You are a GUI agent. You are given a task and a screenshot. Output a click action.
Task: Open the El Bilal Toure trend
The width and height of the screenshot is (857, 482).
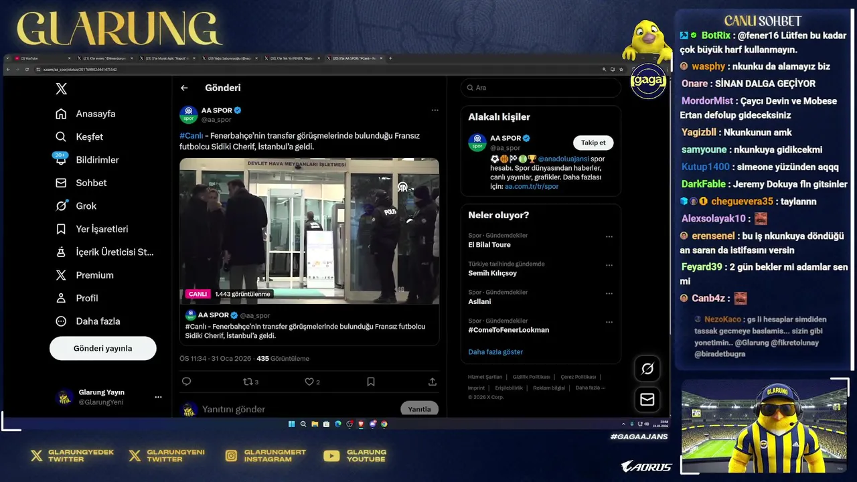(489, 245)
